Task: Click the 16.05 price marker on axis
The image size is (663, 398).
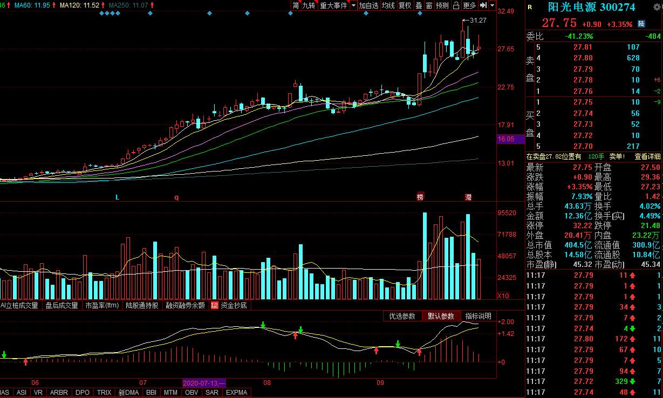Action: point(510,139)
